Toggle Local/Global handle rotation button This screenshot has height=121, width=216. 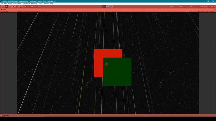(x=36, y=7)
